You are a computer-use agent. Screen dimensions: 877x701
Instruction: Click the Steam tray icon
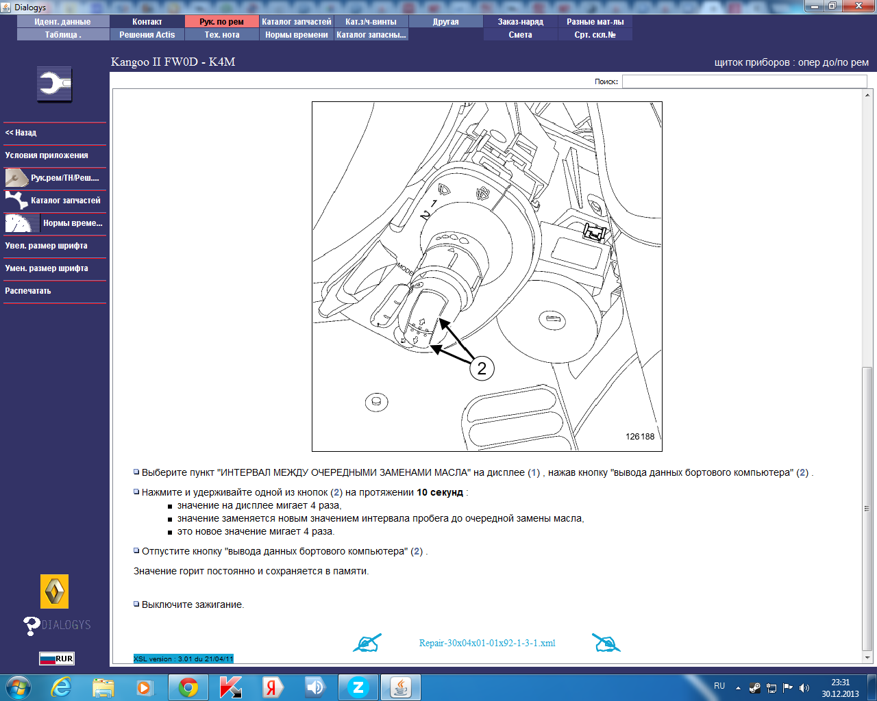click(755, 688)
